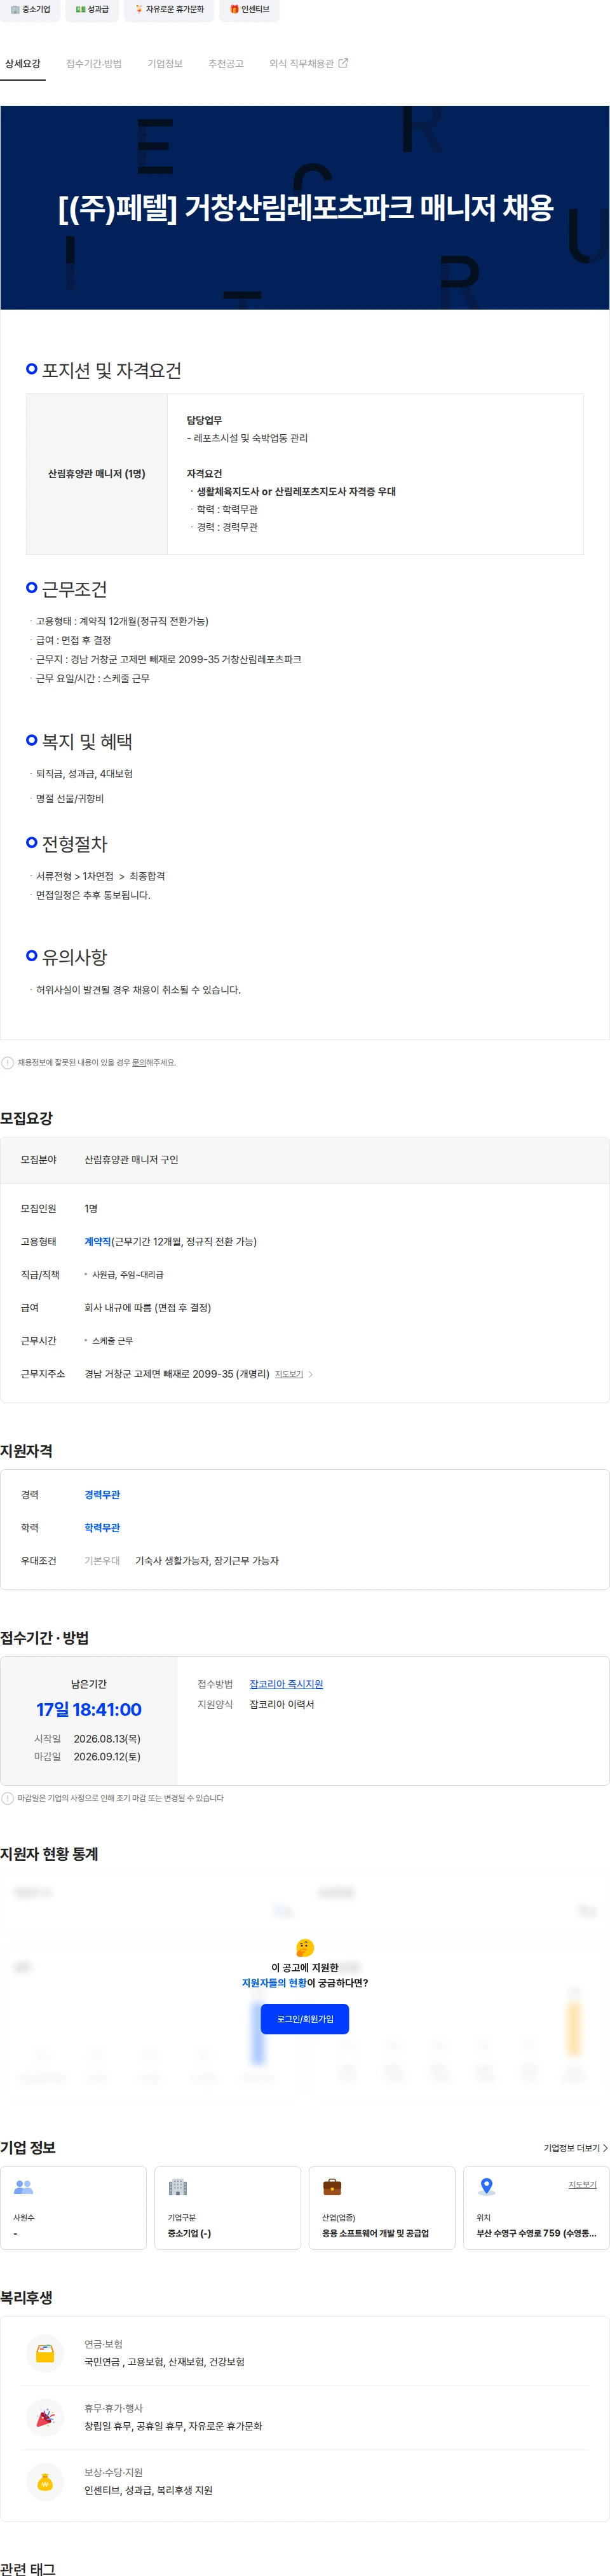Open 지도보기 link in 위치 card
The height and width of the screenshot is (2576, 610).
click(x=583, y=2185)
